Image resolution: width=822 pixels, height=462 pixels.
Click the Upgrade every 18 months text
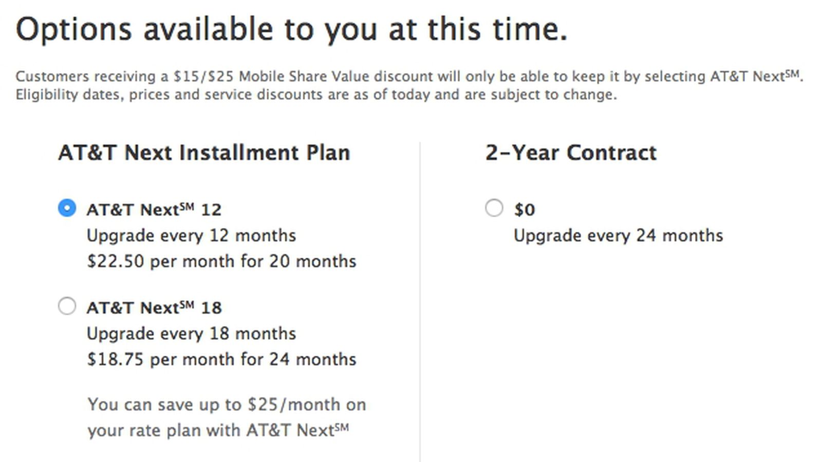coord(191,334)
